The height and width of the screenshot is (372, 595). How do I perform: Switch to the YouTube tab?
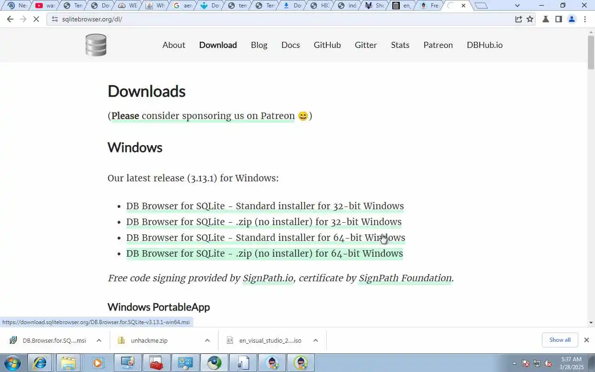coord(45,6)
